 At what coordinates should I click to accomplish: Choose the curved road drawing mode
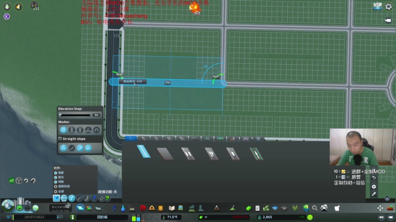tap(79, 198)
